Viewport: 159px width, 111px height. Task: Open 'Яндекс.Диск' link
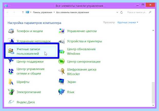26,102
